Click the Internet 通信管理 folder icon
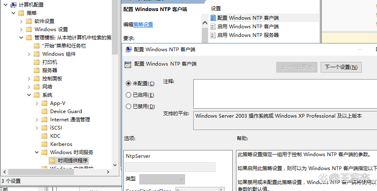This screenshot has width=377, height=191. click(x=44, y=119)
